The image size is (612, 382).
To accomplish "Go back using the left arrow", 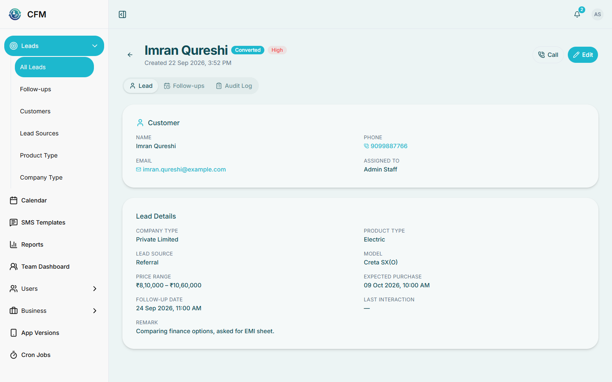I will click(130, 55).
